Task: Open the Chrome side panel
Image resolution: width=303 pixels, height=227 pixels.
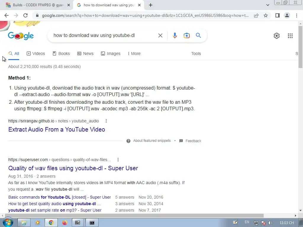Action: 278,15
